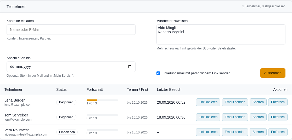This screenshot has width=292, height=140.
Task: Resend invitation to Vera Raumtest
Action: pyautogui.click(x=235, y=132)
